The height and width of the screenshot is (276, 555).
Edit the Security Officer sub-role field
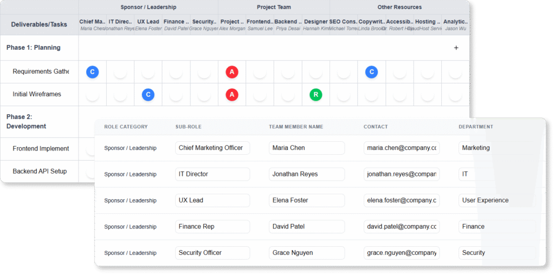pos(212,253)
